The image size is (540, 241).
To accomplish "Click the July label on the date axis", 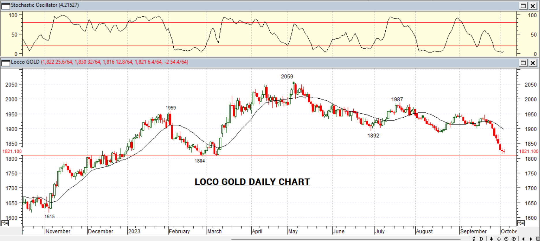I will [x=380, y=231].
